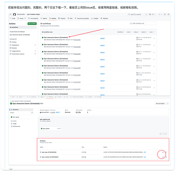Viewport: 176px width, 171px height.
Task: Open the header Issues inbox icon
Action: coord(165,14)
